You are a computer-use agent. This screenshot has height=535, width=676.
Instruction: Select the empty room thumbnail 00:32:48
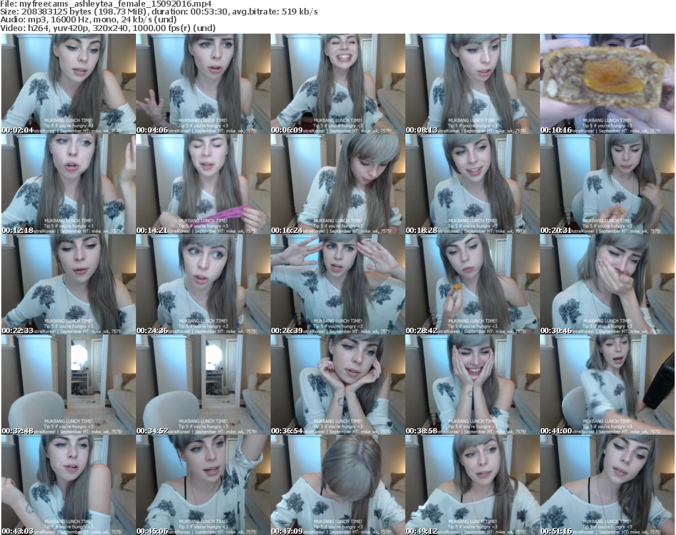pos(69,385)
